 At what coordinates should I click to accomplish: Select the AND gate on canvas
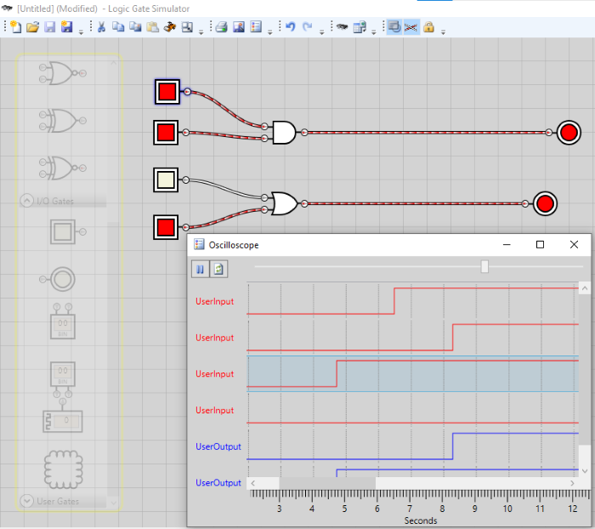click(x=284, y=133)
